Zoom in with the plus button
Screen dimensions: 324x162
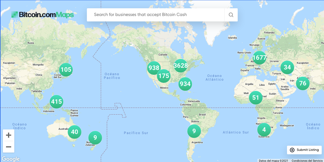(9, 135)
